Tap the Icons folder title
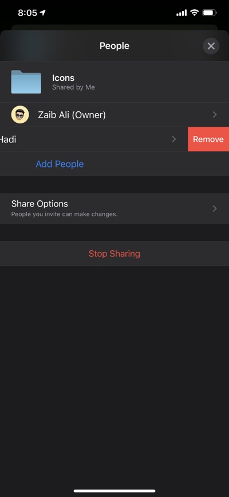The width and height of the screenshot is (229, 497). 63,78
